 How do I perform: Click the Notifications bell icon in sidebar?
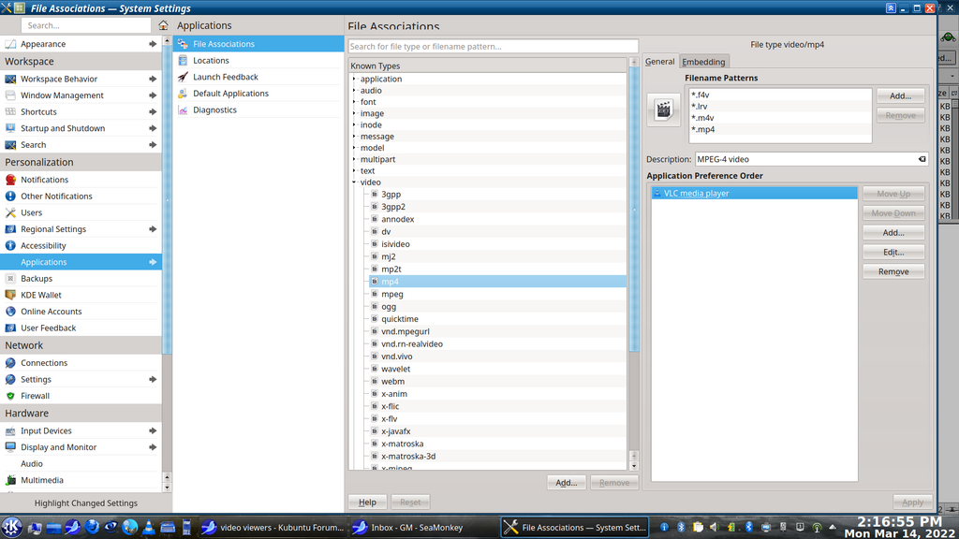tap(10, 180)
